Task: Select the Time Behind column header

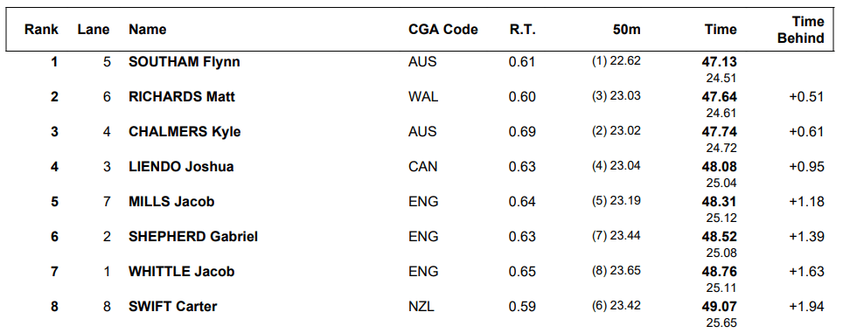Action: [x=800, y=30]
